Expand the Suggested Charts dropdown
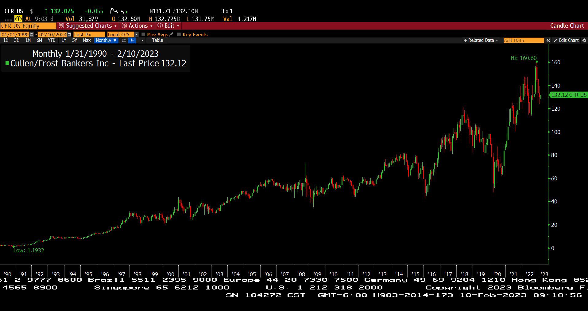This screenshot has height=311, width=588. point(88,26)
